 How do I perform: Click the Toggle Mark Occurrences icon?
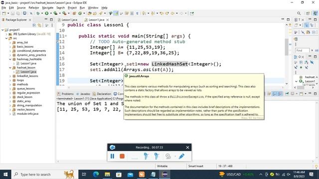(x=116, y=13)
